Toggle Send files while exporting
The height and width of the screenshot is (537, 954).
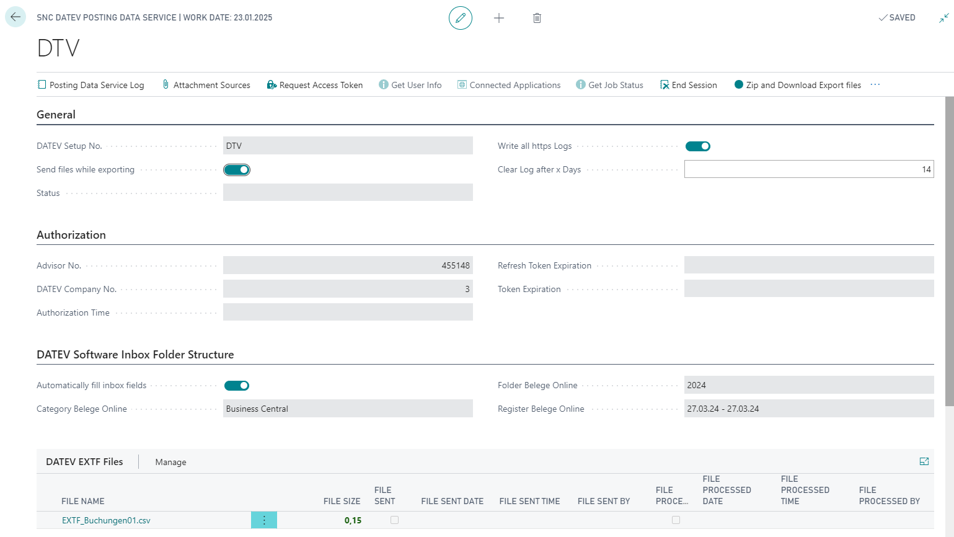pyautogui.click(x=237, y=170)
